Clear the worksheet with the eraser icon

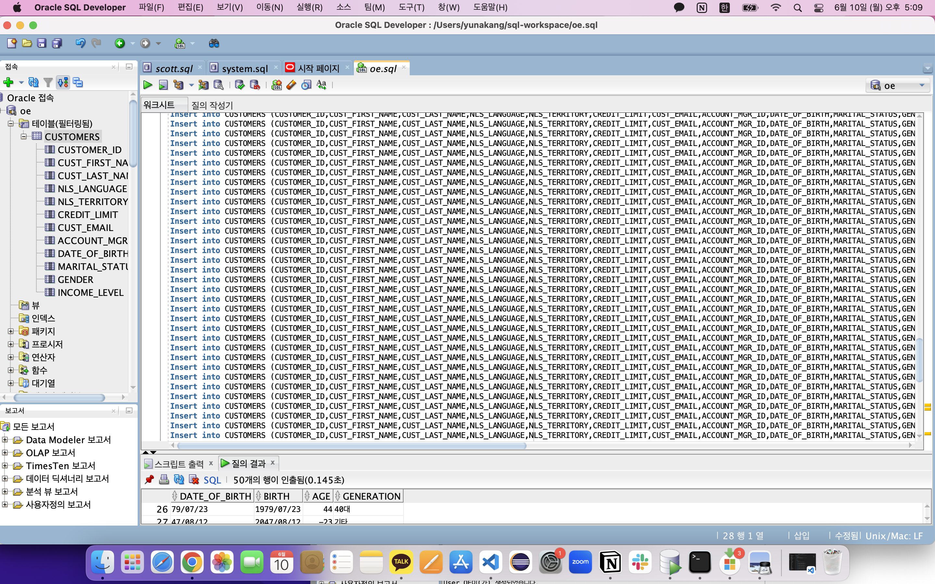coord(291,85)
